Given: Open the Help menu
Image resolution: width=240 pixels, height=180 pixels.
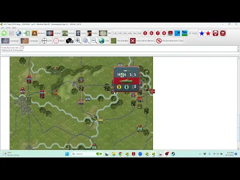Looking at the screenshot, I should (14, 27).
